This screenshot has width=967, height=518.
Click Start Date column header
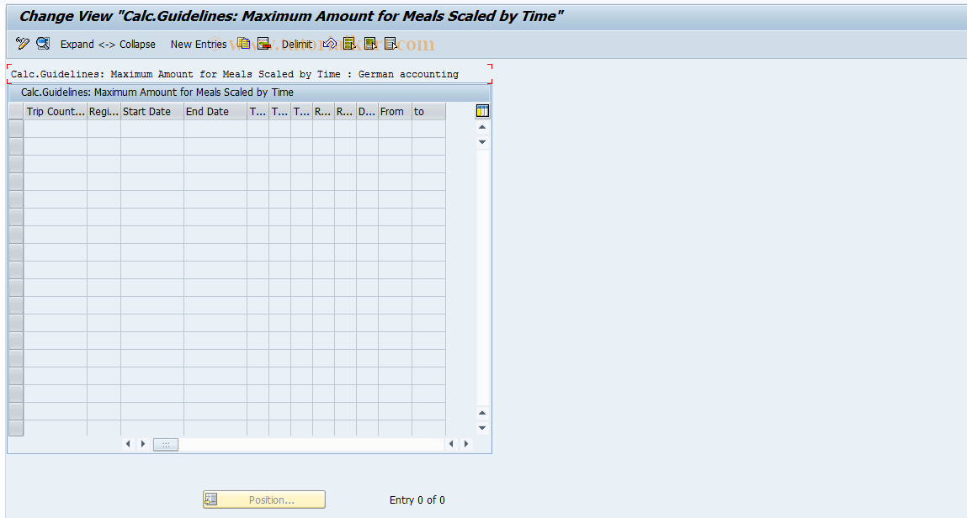(152, 112)
